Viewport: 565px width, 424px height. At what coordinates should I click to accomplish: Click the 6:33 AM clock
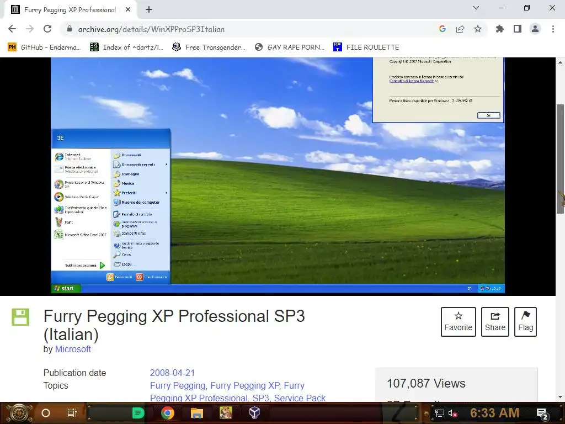pyautogui.click(x=495, y=413)
